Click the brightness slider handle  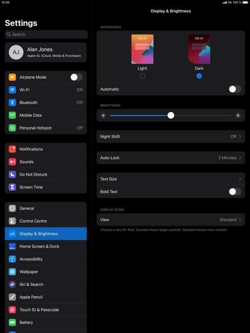click(x=171, y=115)
